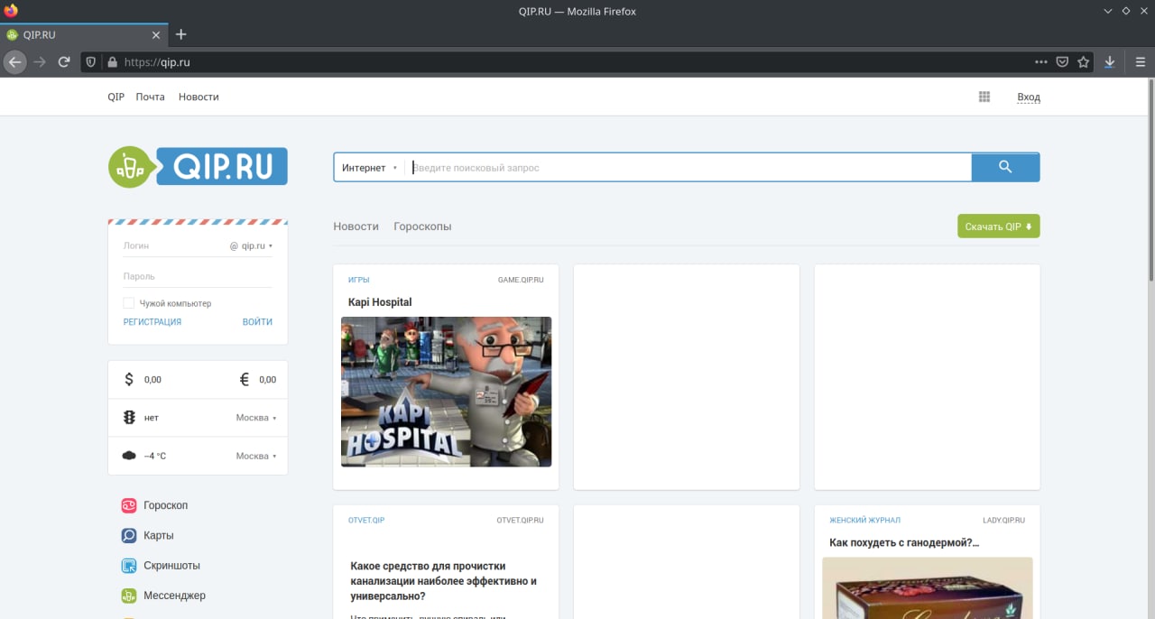Click the euro exchange rate icon
1155x619 pixels.
[245, 380]
